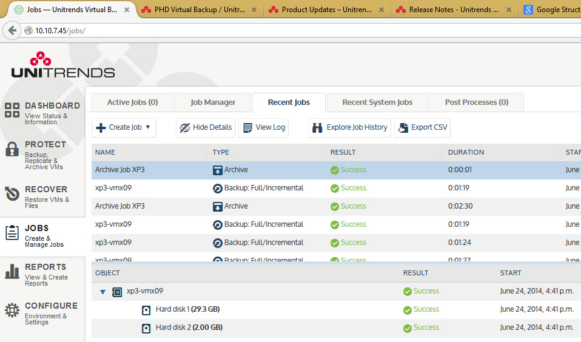Click the globe site identity icon
This screenshot has height=342, width=581.
tap(29, 30)
